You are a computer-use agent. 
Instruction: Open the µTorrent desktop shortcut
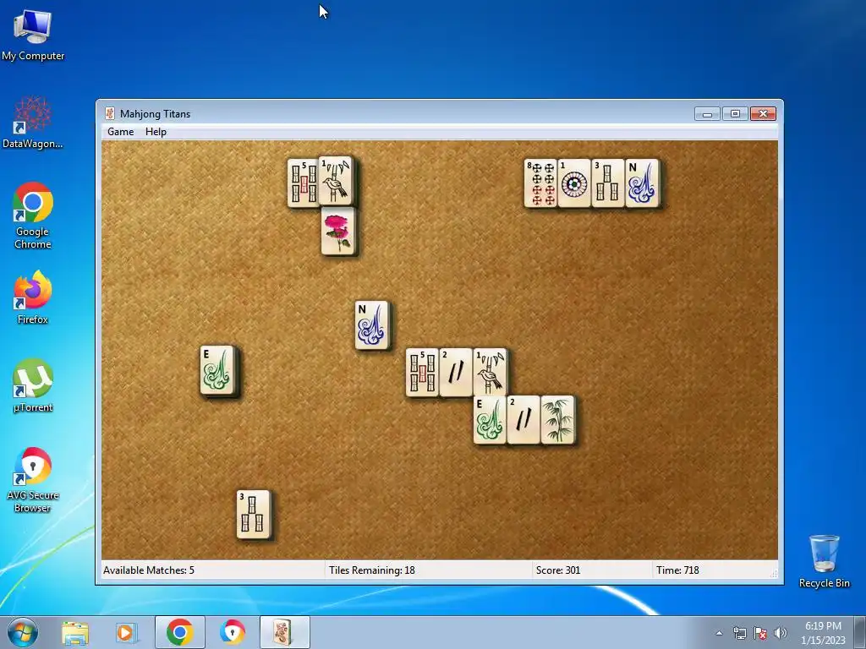point(33,385)
